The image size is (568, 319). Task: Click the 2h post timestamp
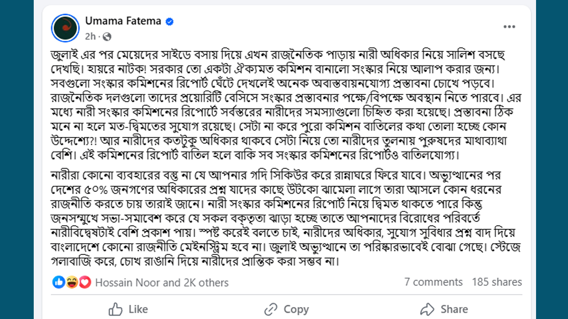tap(90, 37)
